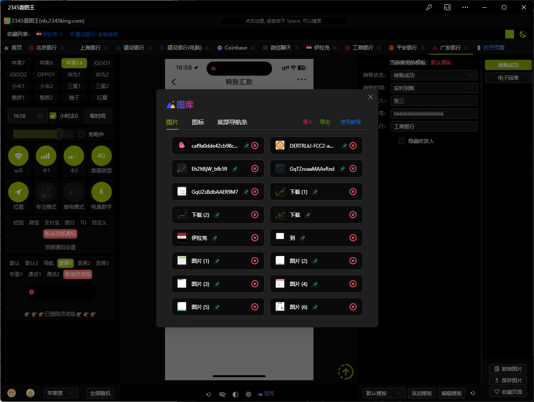The image size is (534, 402).
Task: Uncheck the 小时去0 checkbox
Action: pyautogui.click(x=53, y=116)
